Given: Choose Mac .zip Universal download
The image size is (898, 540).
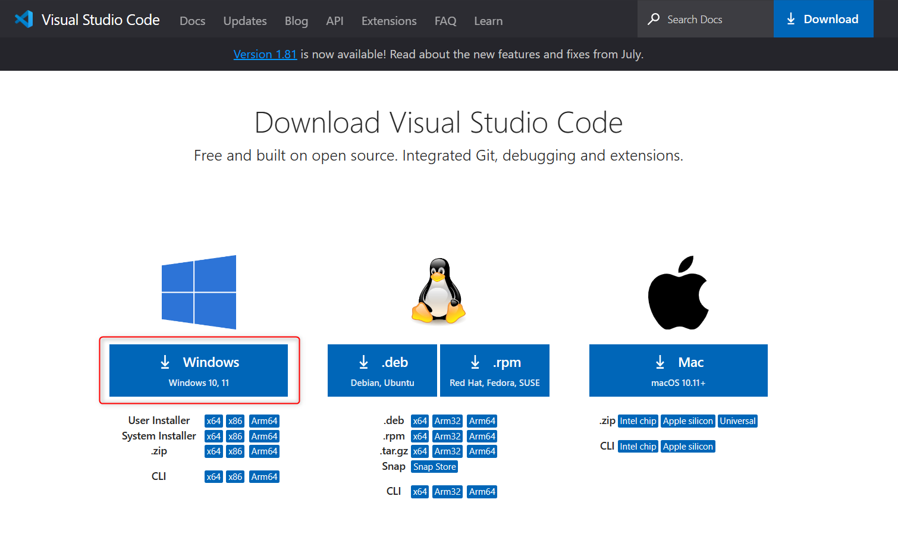Looking at the screenshot, I should (738, 421).
